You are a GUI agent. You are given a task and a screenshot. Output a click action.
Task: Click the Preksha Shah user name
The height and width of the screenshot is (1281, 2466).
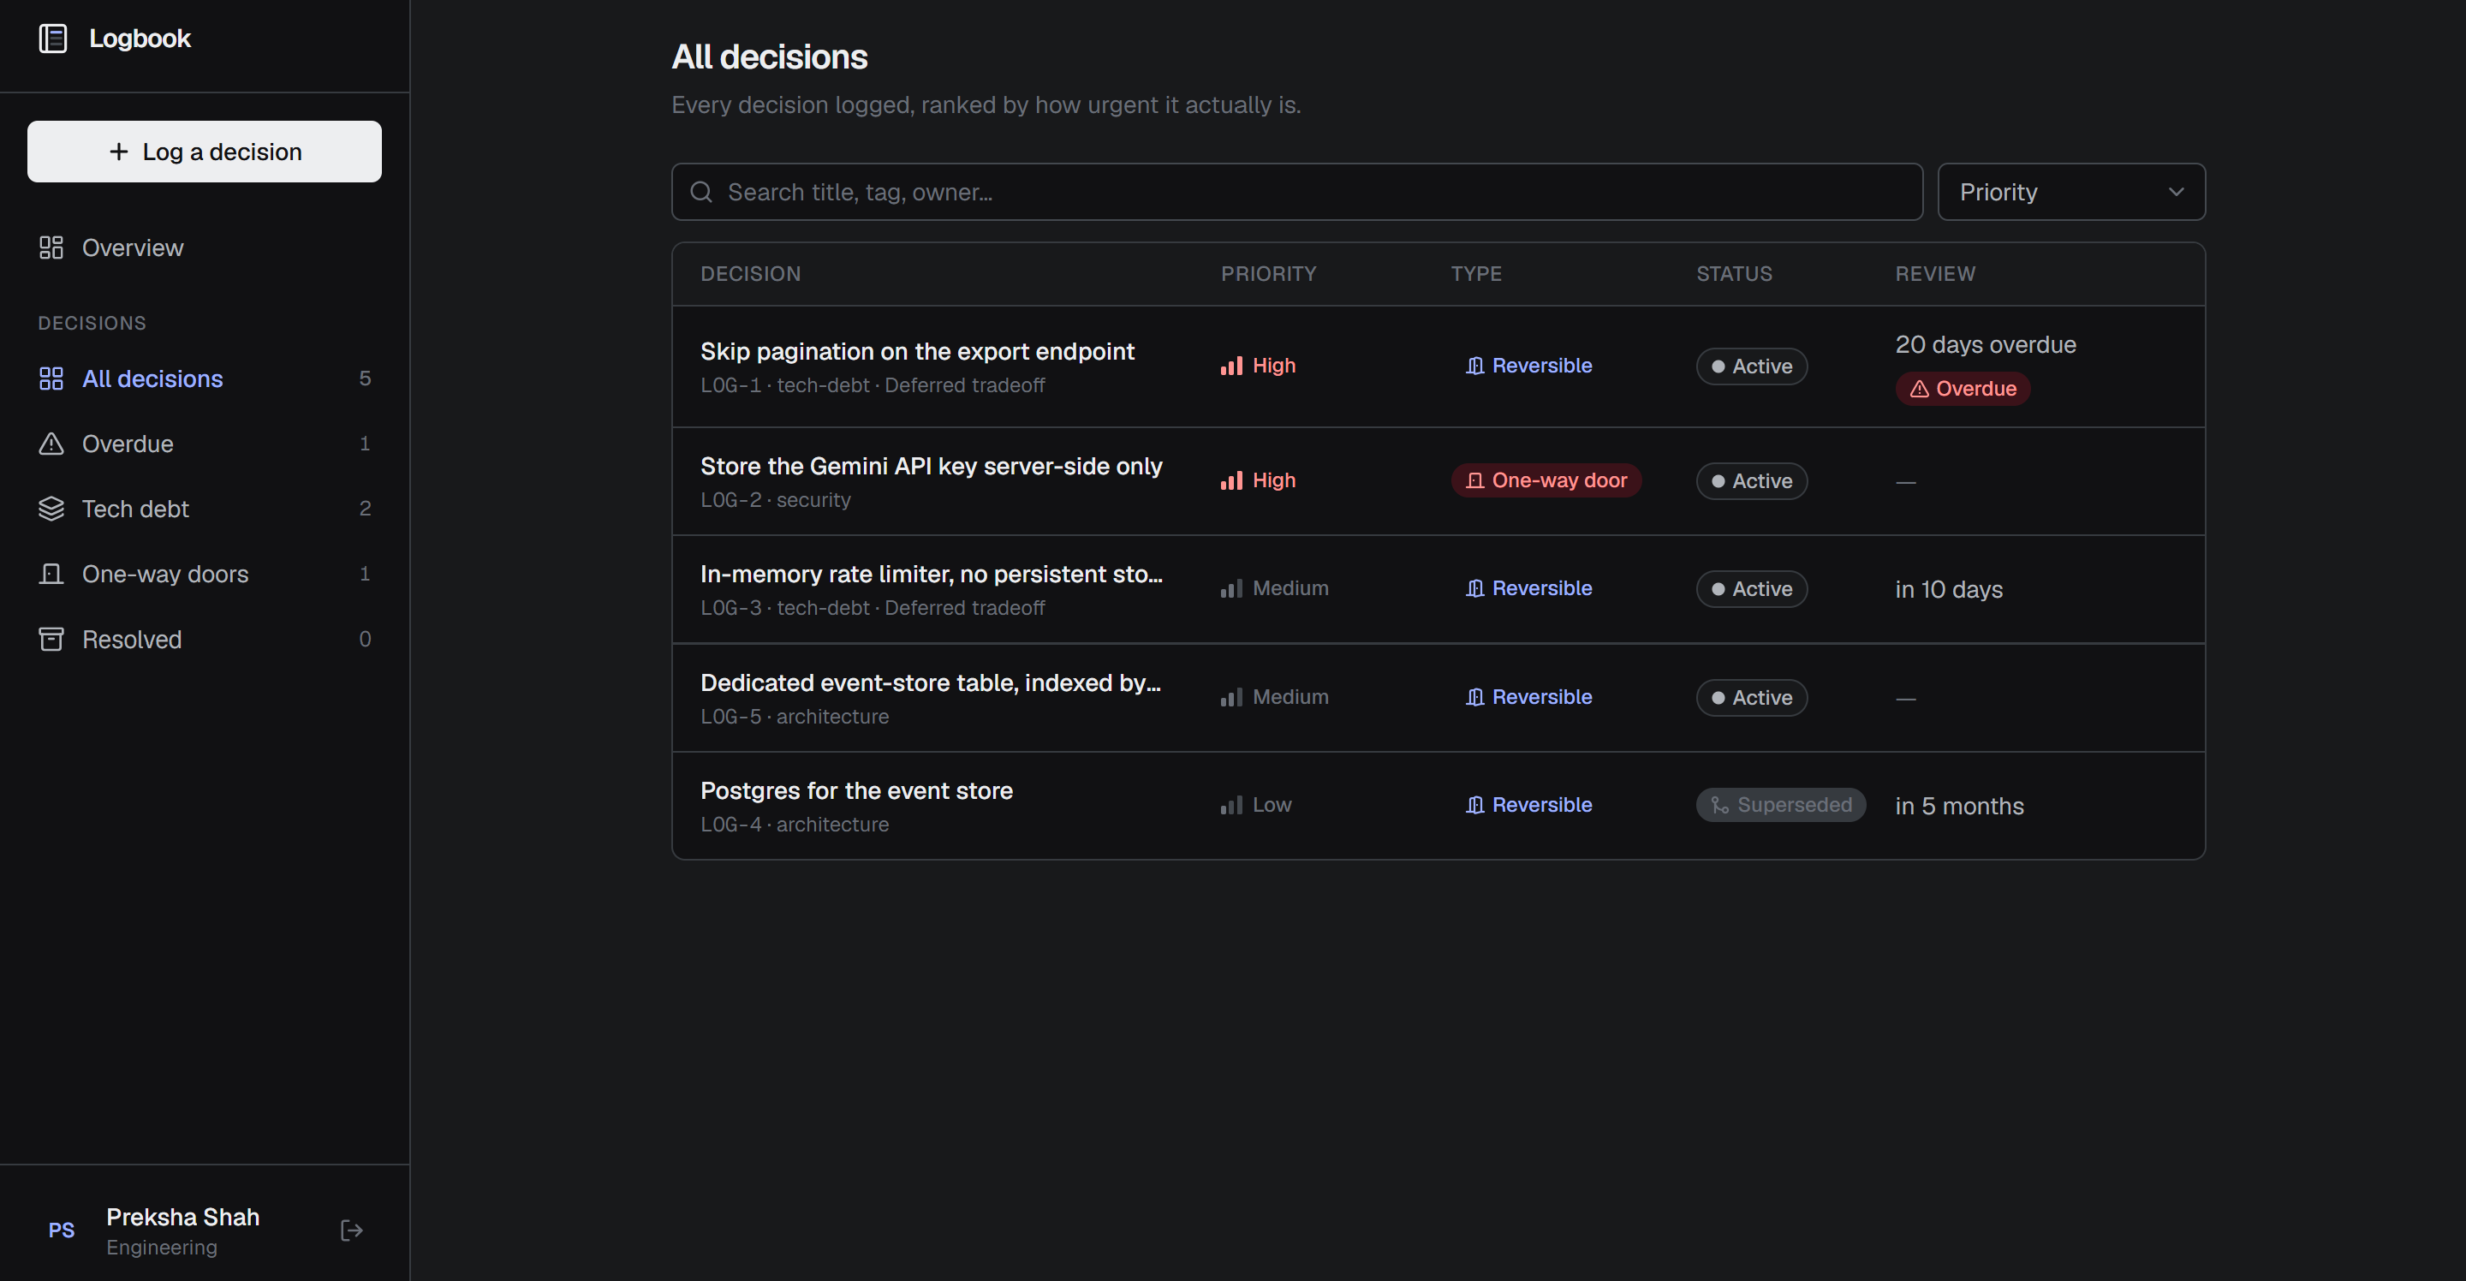(183, 1217)
